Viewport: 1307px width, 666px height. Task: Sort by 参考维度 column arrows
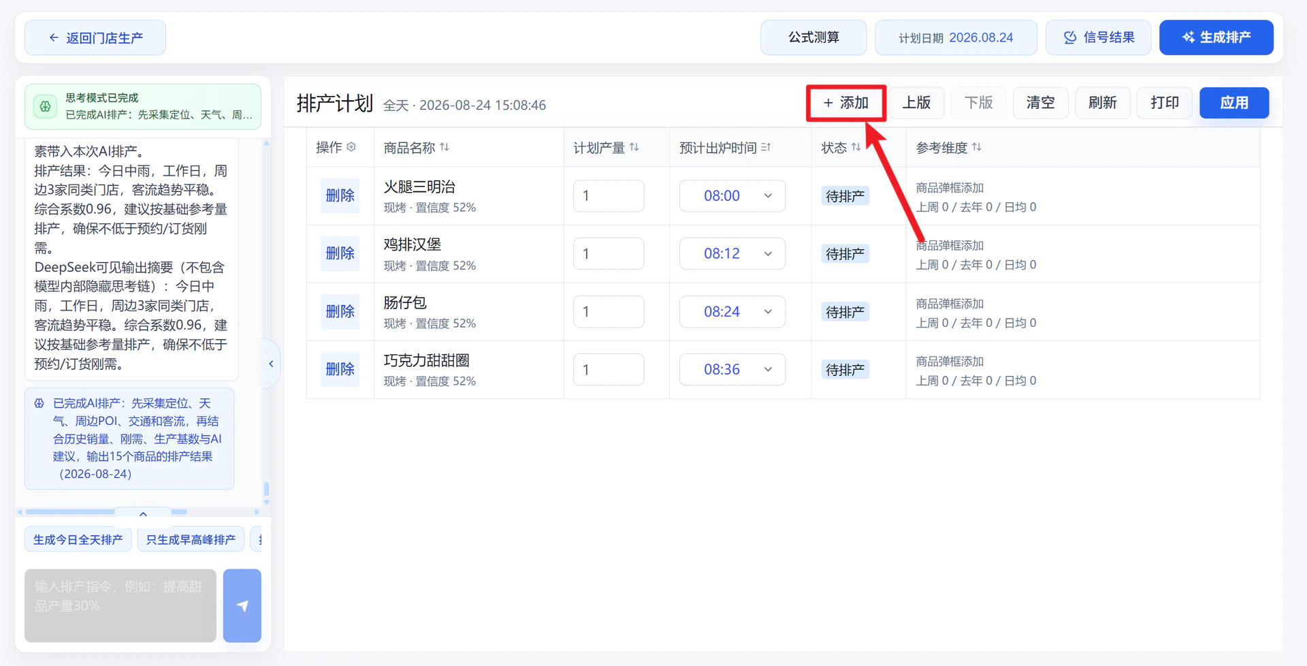pos(977,147)
